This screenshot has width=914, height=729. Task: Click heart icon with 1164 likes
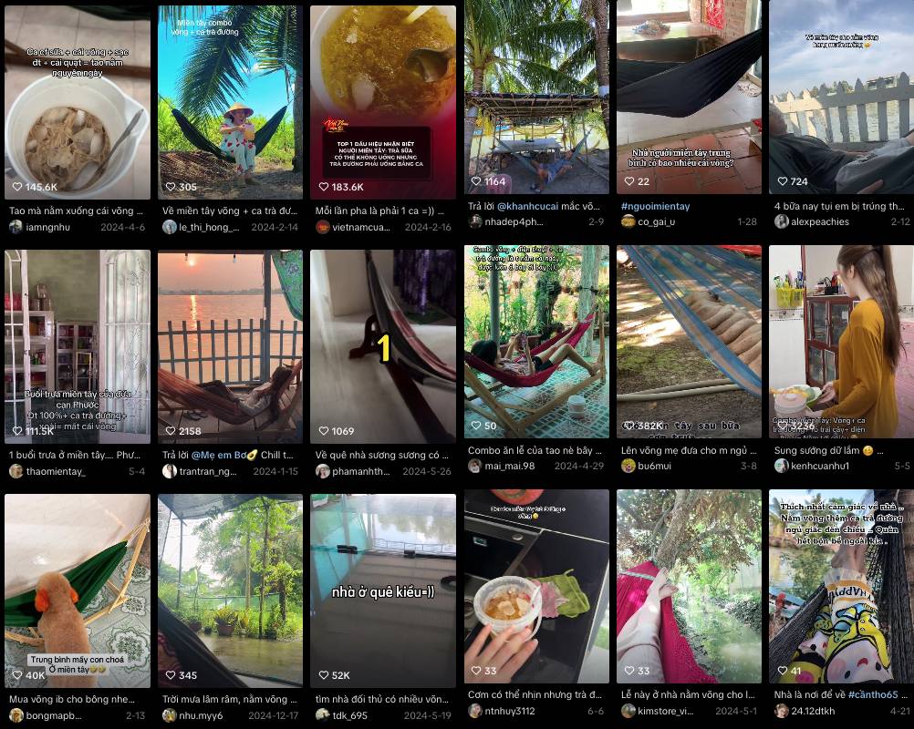pyautogui.click(x=476, y=181)
